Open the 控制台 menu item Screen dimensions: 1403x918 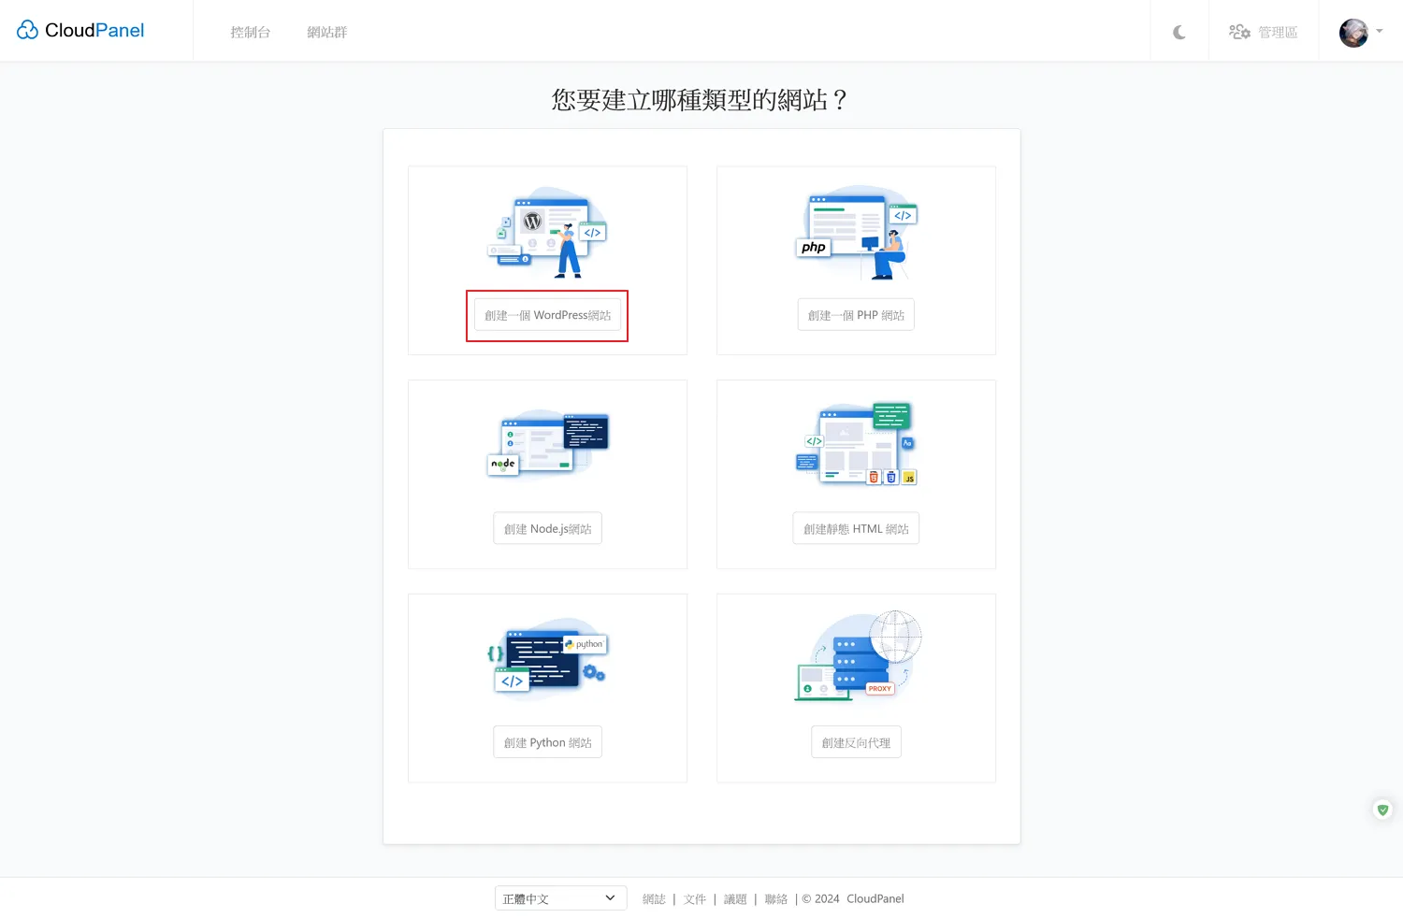click(x=251, y=33)
